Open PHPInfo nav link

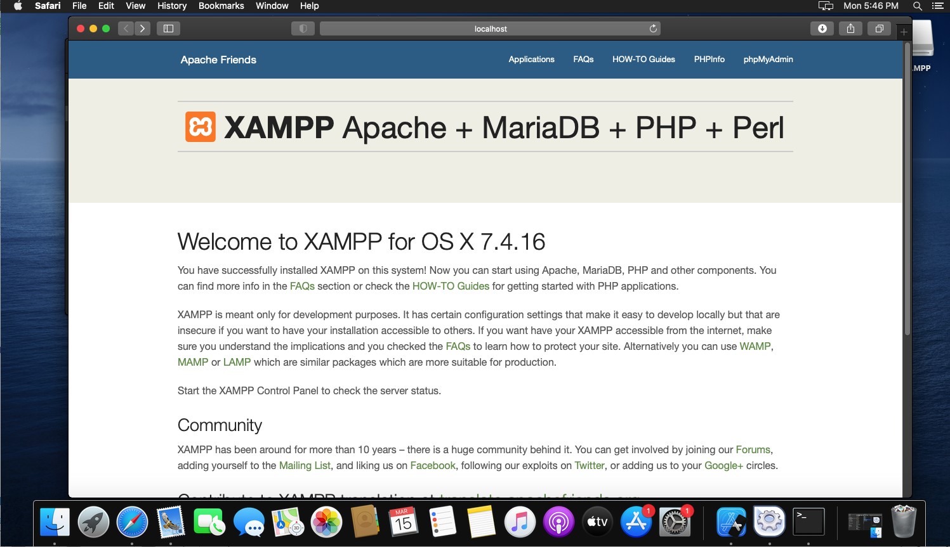coord(709,59)
